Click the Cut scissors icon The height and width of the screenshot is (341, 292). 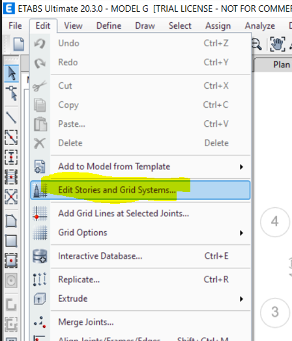[x=39, y=86]
